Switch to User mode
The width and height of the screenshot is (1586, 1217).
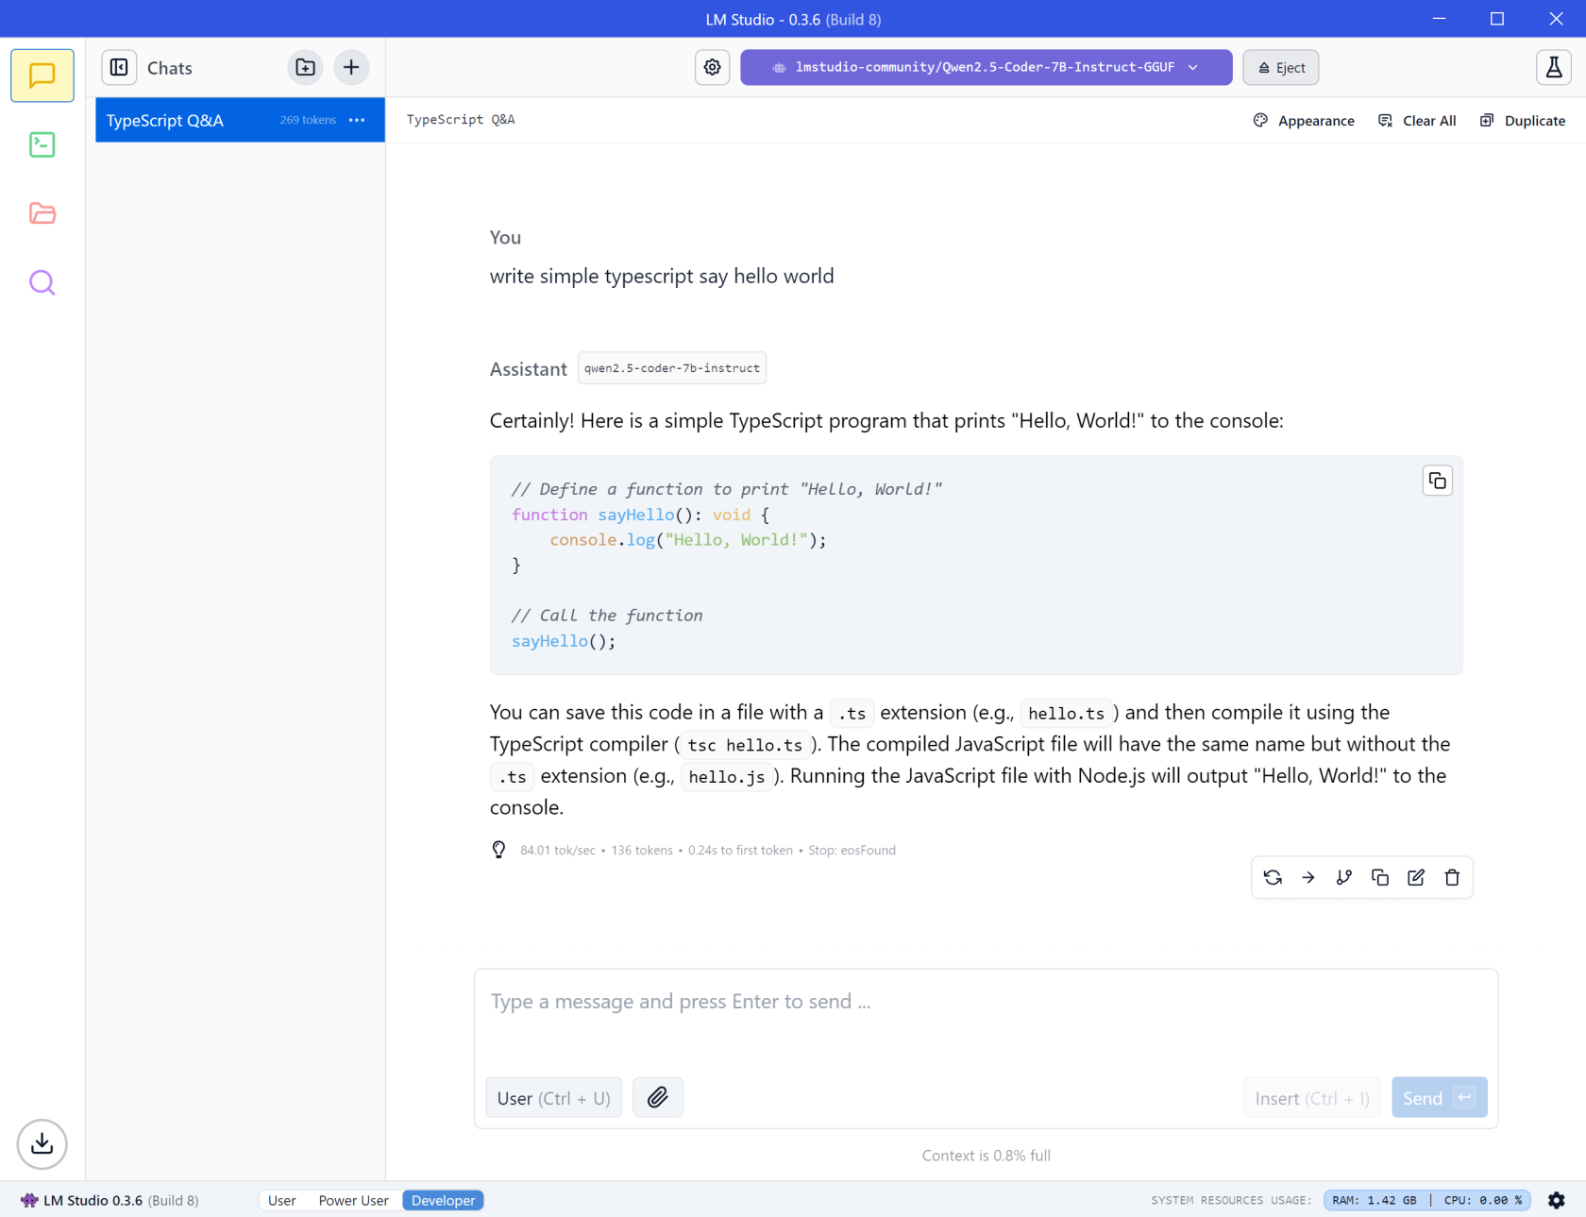click(282, 1200)
